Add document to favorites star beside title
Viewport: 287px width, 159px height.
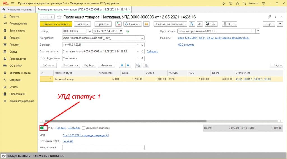(59, 17)
